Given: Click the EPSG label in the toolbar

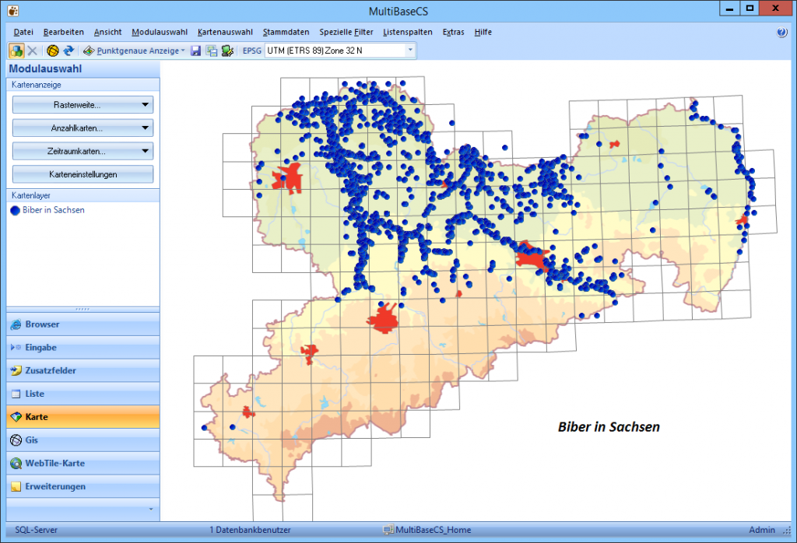Looking at the screenshot, I should point(252,51).
